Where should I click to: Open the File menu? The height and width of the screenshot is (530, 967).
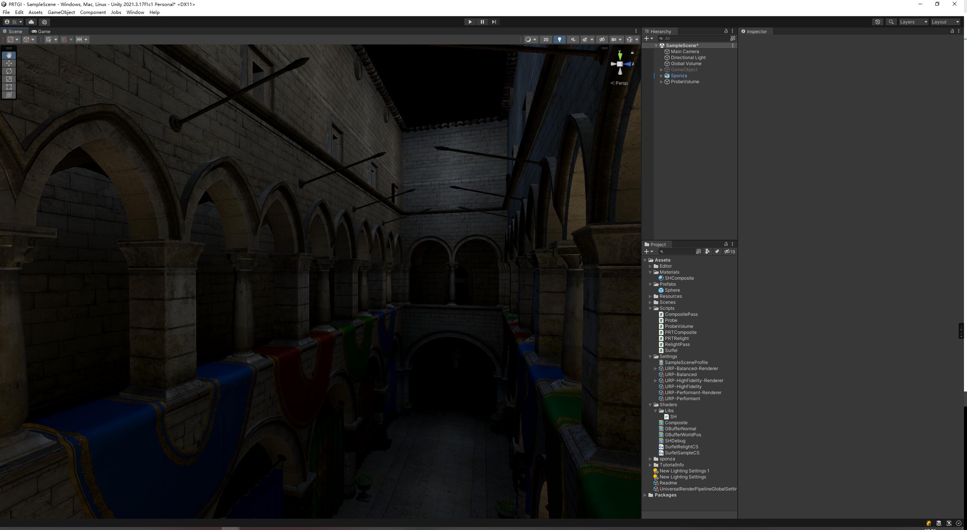[6, 12]
